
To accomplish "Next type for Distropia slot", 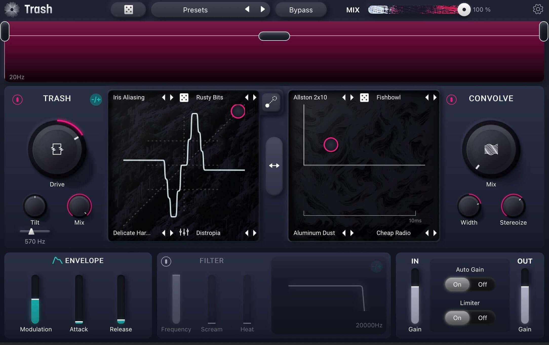I will pos(255,233).
